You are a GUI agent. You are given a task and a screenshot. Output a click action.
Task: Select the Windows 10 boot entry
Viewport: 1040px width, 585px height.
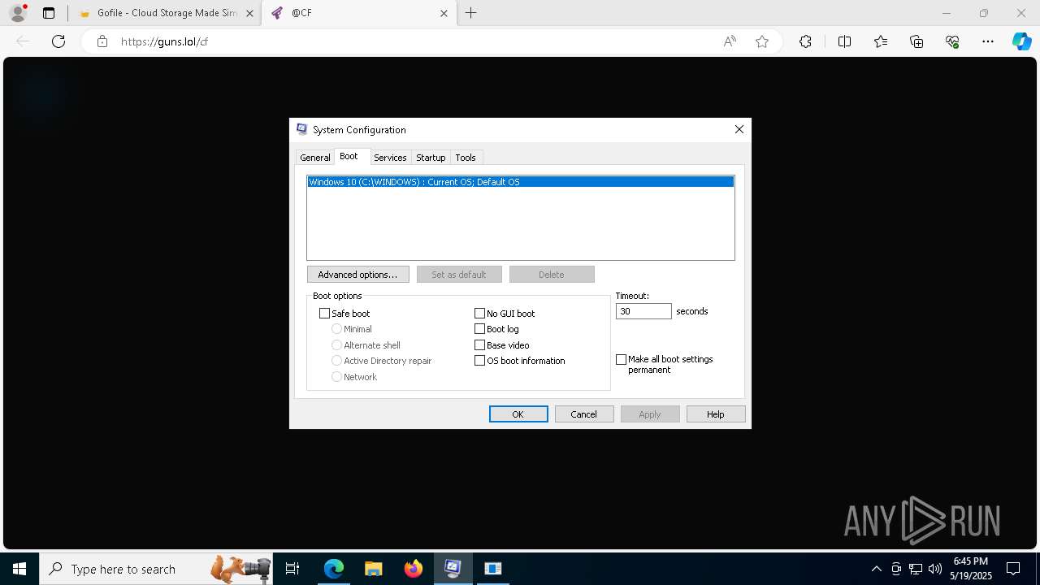pyautogui.click(x=520, y=182)
